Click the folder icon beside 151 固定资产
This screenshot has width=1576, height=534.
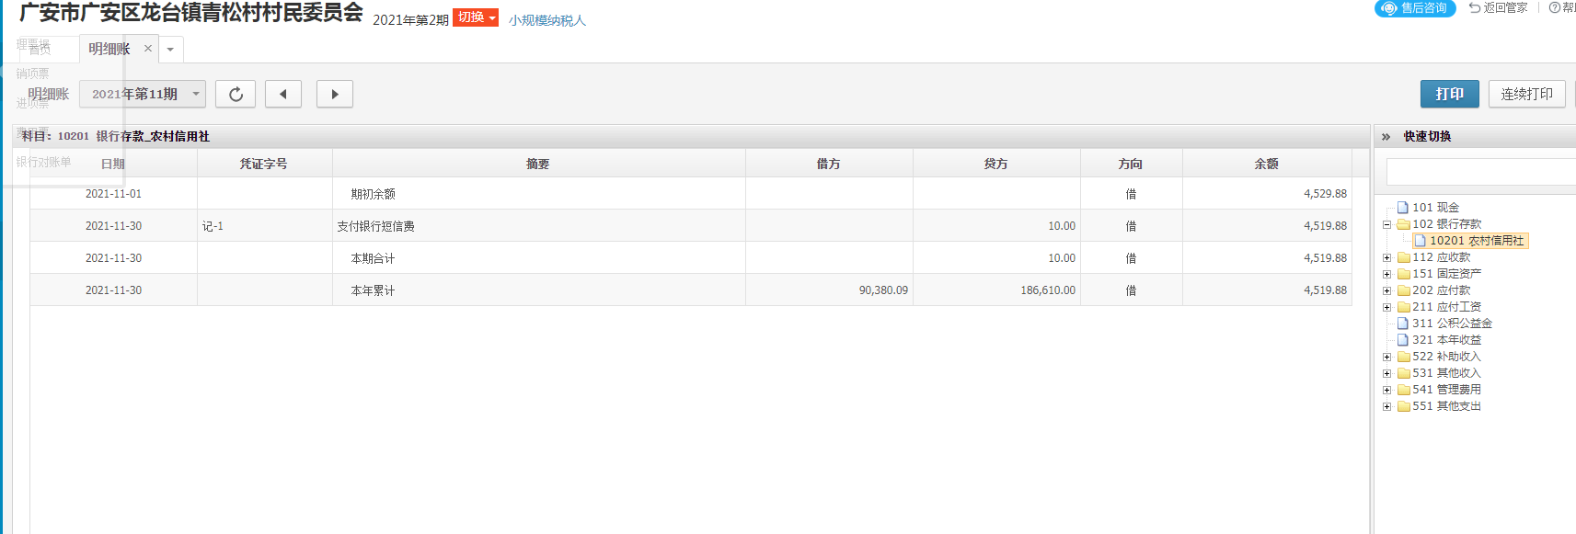[x=1403, y=274]
